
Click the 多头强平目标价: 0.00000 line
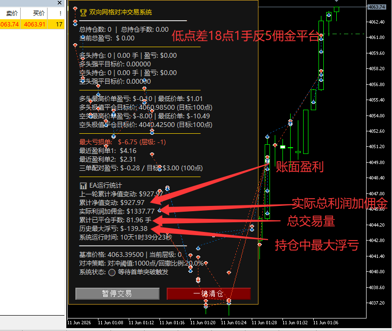pos(115,64)
